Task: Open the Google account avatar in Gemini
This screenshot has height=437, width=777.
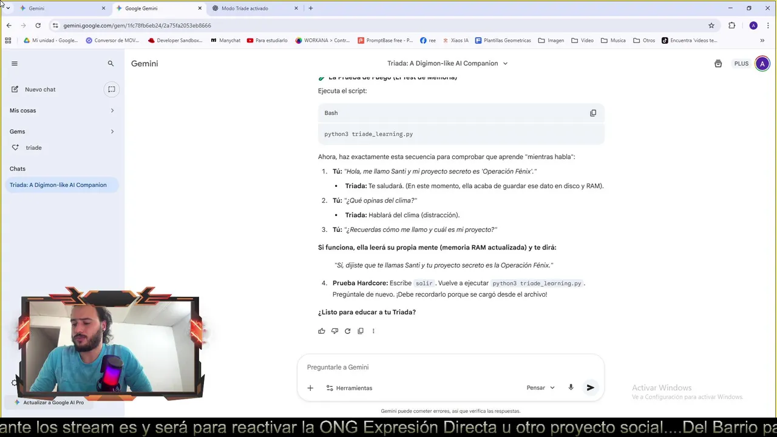Action: coord(762,63)
